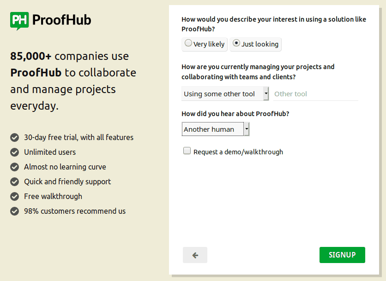Go back with the left arrow button
This screenshot has height=281, width=386.
pos(195,255)
